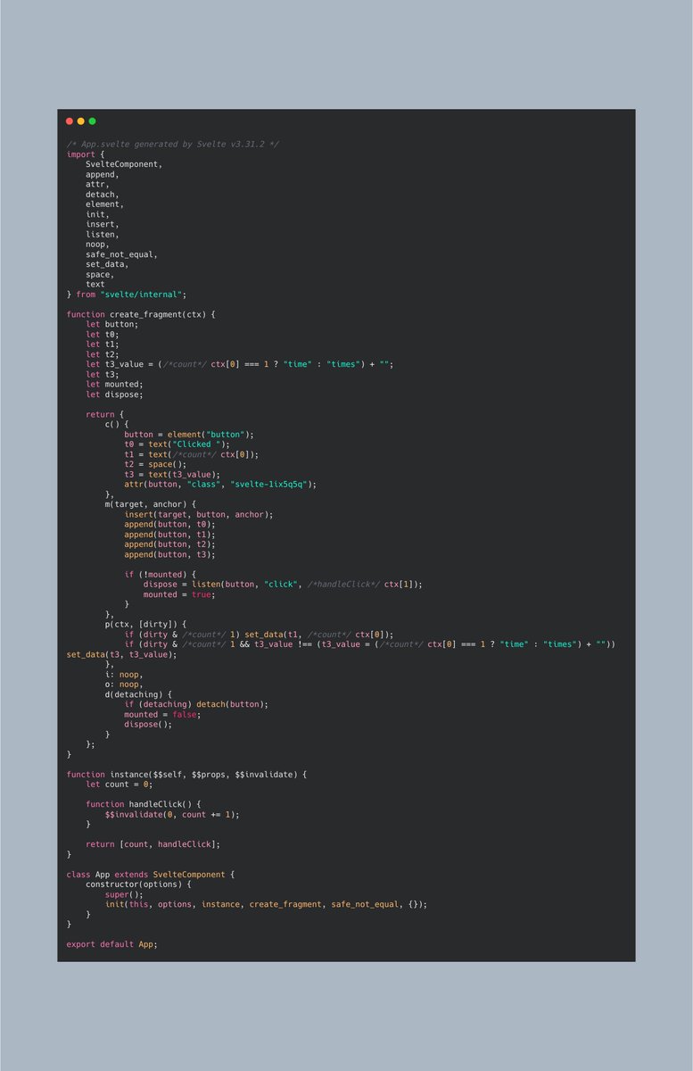The height and width of the screenshot is (1071, 693).
Task: Click the green maximize dot
Action: click(x=92, y=120)
